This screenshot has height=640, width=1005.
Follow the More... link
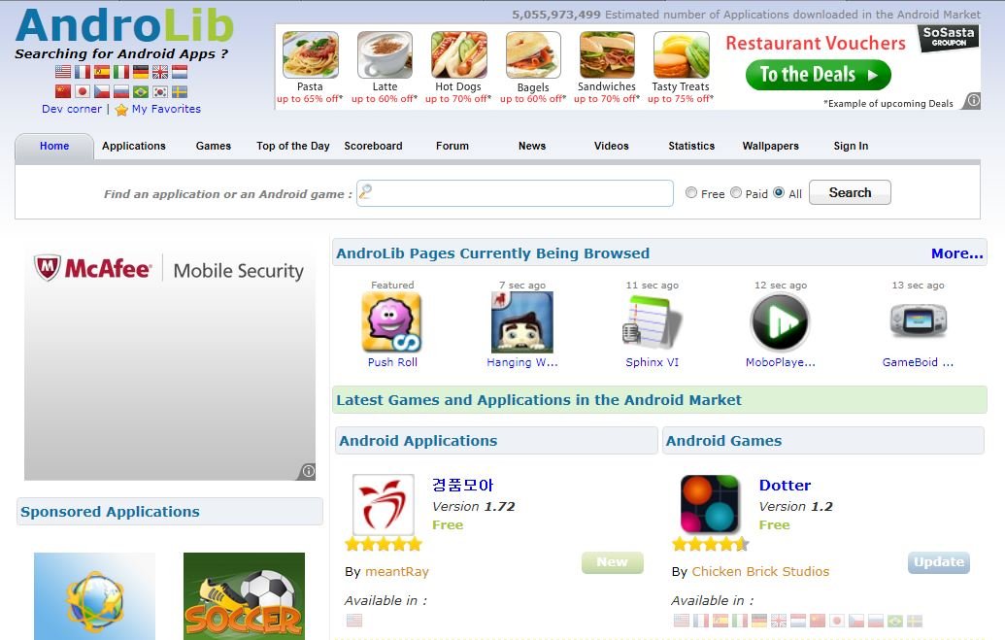(x=956, y=253)
